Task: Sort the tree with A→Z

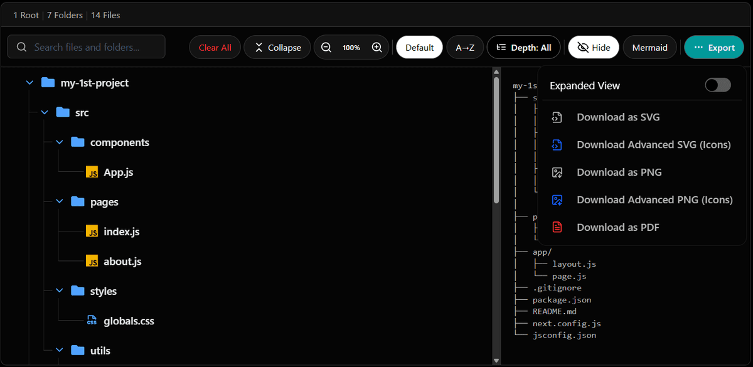Action: pyautogui.click(x=465, y=48)
